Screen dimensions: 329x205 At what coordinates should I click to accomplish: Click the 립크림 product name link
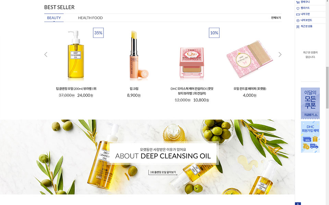134,89
